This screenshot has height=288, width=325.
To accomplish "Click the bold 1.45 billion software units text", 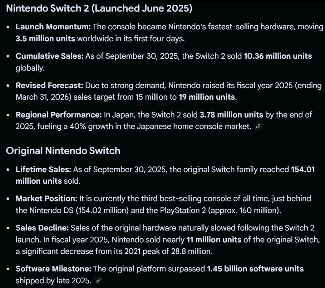I will pos(255,269).
